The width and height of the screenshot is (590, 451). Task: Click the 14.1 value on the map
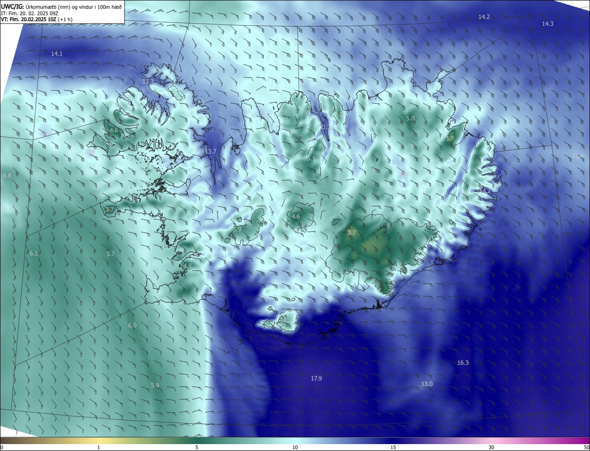pyautogui.click(x=57, y=54)
